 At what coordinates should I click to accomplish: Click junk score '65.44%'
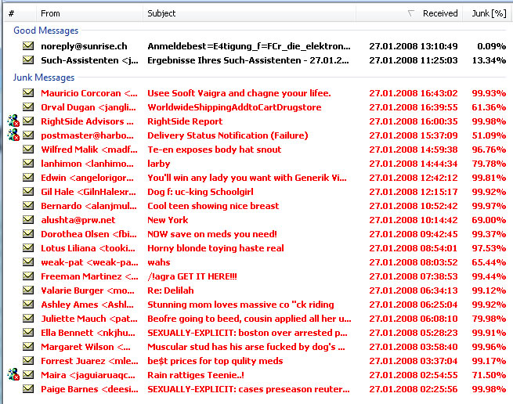pos(489,262)
